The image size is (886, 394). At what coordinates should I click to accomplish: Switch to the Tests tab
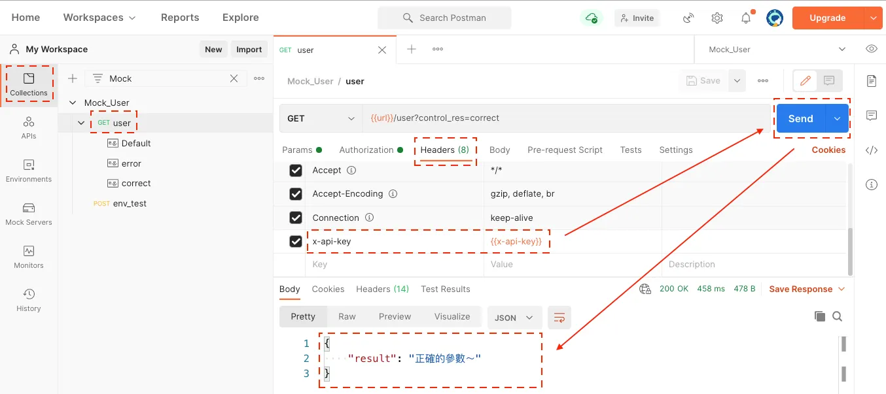click(x=631, y=150)
